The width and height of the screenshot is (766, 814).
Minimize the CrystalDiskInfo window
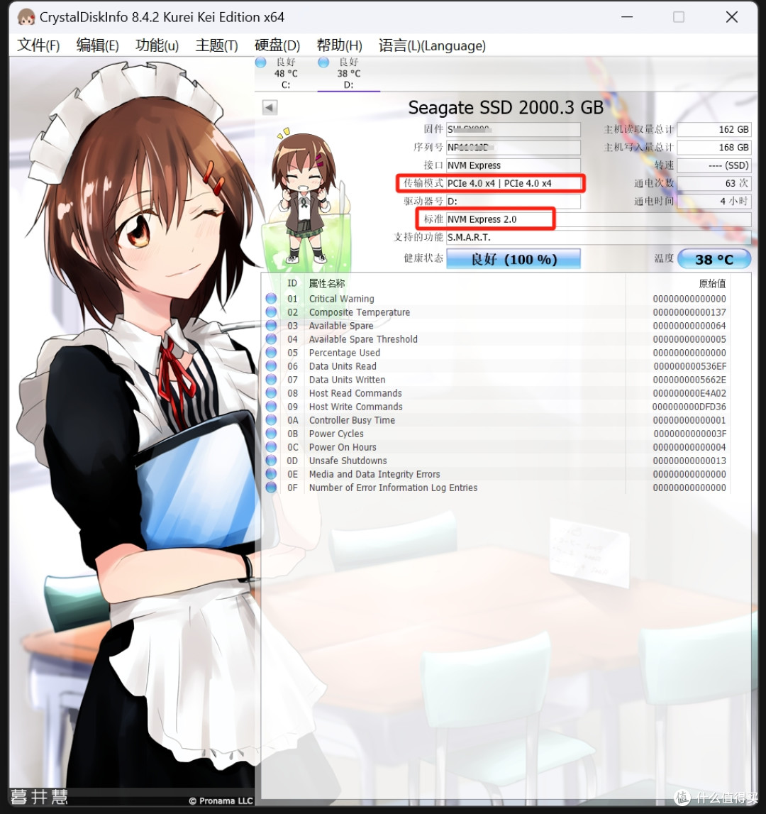627,17
